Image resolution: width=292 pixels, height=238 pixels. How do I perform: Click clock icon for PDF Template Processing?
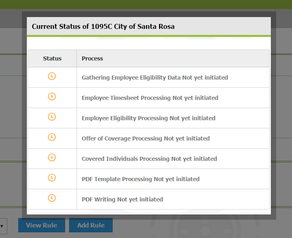pyautogui.click(x=52, y=177)
